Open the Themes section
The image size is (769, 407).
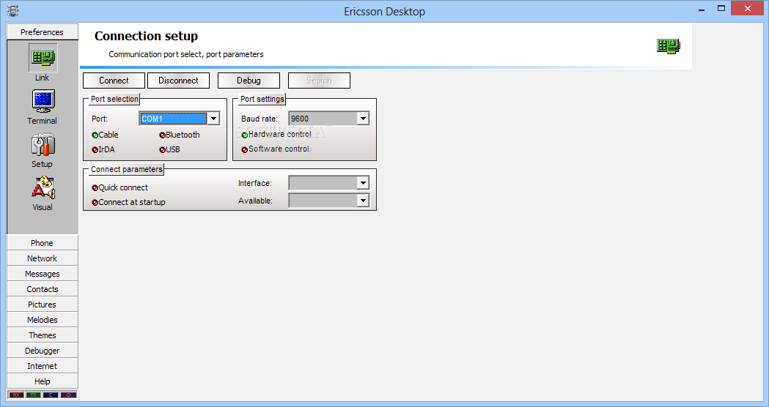[43, 335]
